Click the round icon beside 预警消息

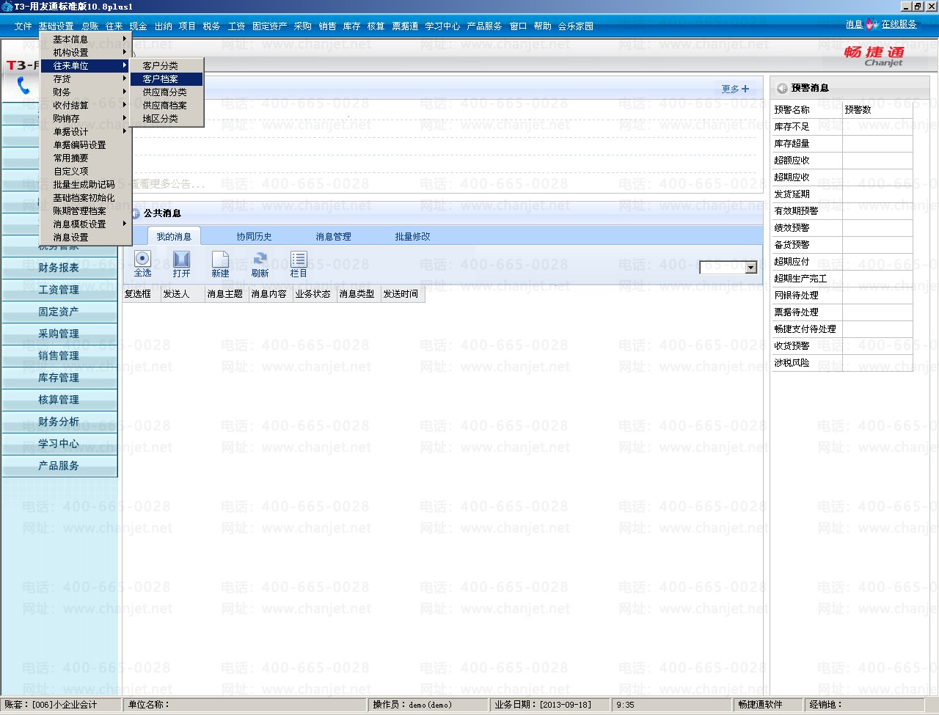(782, 88)
